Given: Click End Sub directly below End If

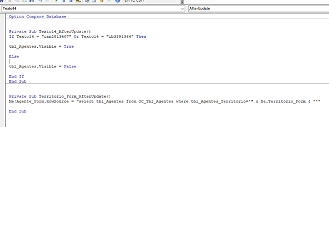Looking at the screenshot, I should (18, 81).
